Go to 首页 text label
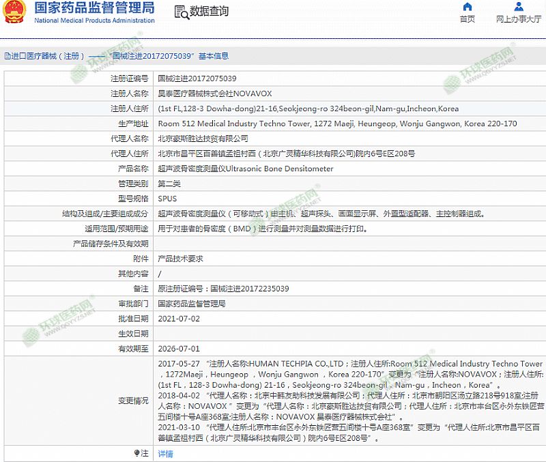Image resolution: width=546 pixels, height=462 pixels. [467, 19]
